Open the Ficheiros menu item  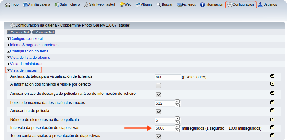(186, 5)
